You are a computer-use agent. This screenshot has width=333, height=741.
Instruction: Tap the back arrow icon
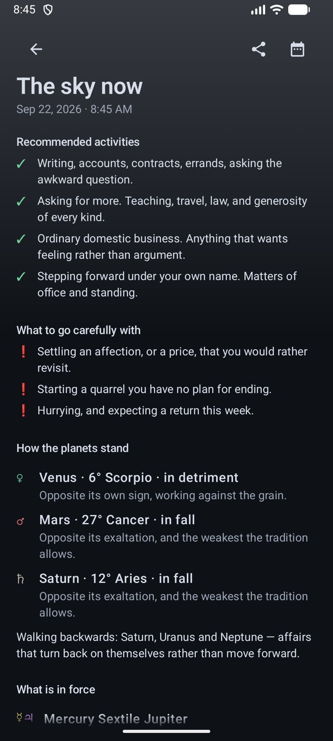click(36, 49)
